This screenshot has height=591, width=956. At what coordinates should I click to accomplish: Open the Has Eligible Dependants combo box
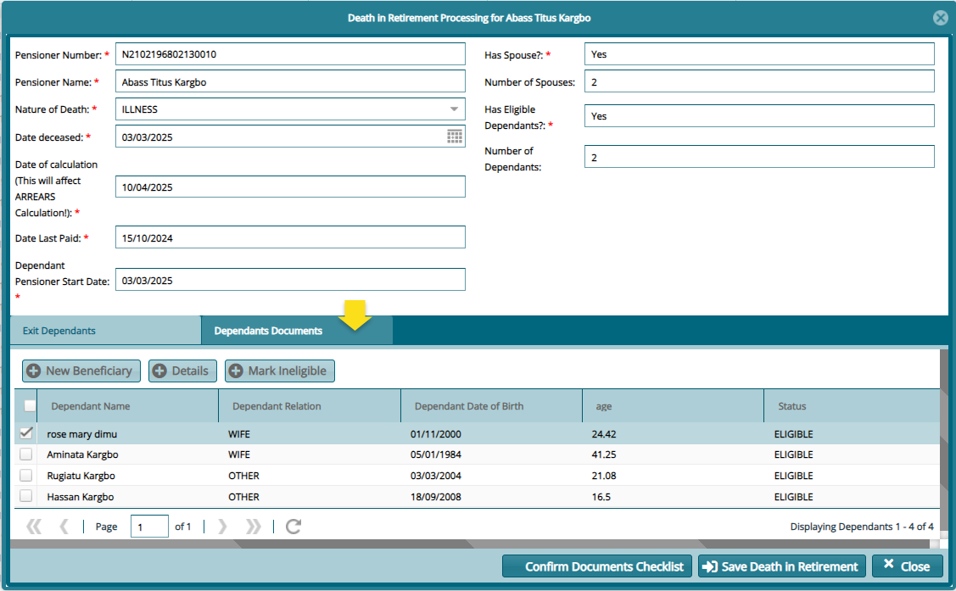point(758,116)
